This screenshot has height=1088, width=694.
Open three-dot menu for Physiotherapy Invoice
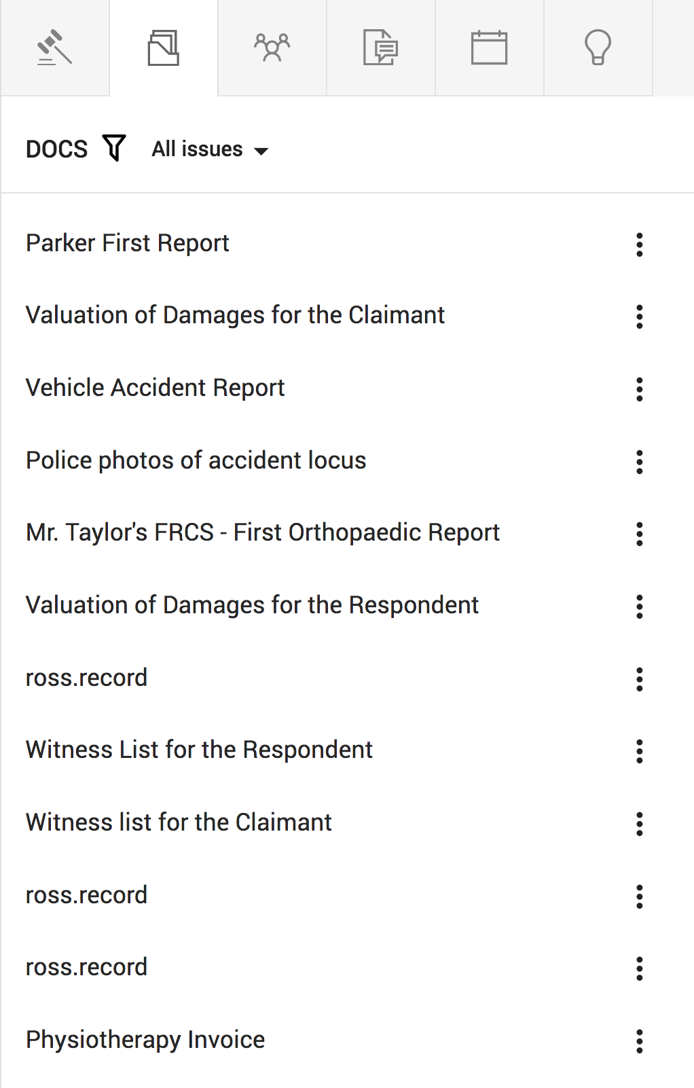coord(639,1041)
